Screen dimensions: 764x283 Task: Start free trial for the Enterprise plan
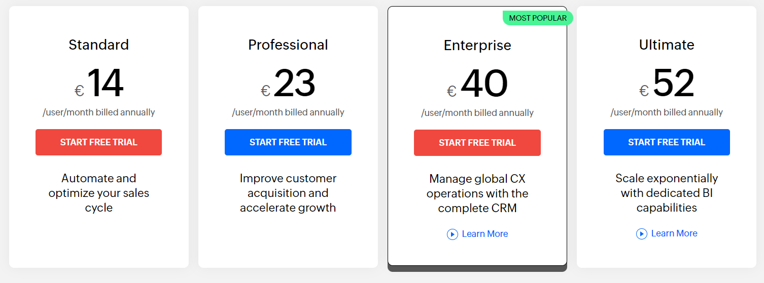477,143
